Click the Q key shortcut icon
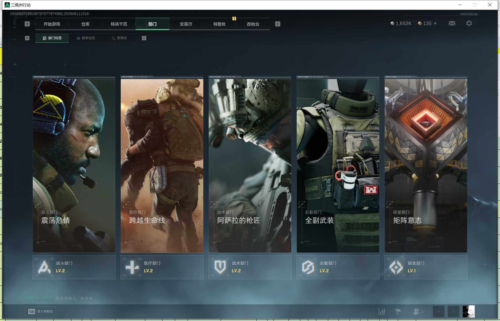Screen dimensions: 500x321 (27, 24)
